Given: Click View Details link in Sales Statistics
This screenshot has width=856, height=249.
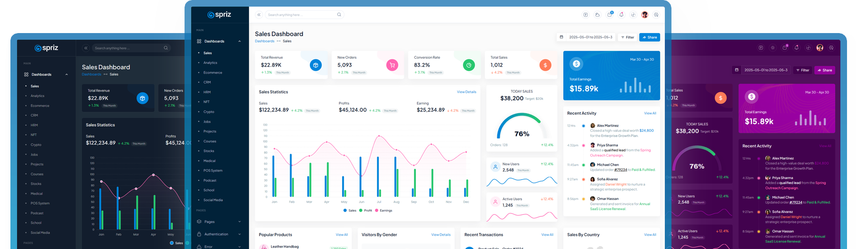Looking at the screenshot, I should pos(466,92).
